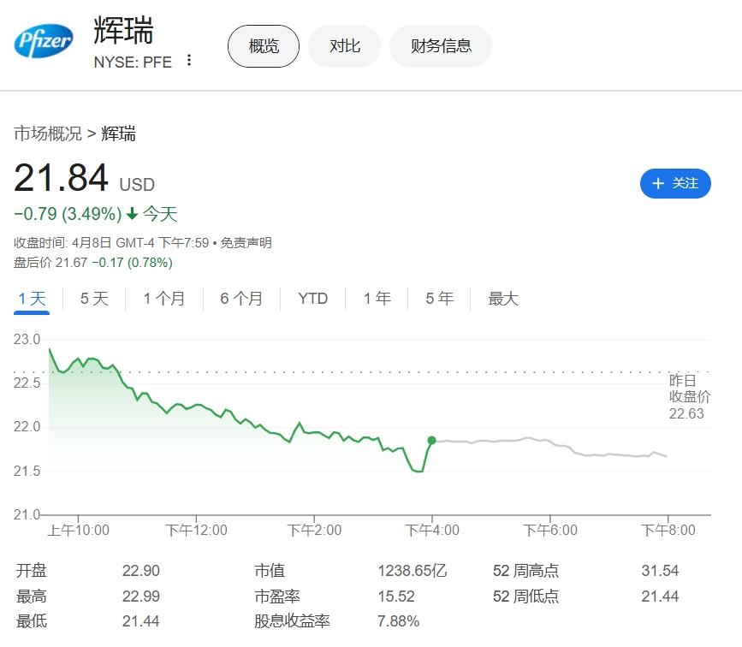Click the 辉瑞 breadcrumb text
The image size is (742, 647).
118,134
